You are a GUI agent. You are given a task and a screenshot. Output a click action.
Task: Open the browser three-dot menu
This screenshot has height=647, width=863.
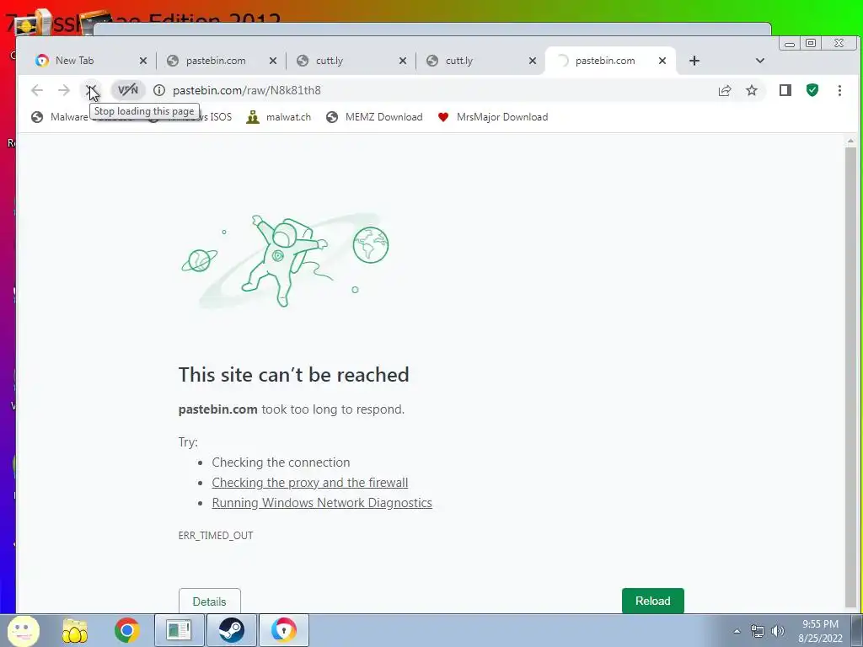tap(839, 90)
